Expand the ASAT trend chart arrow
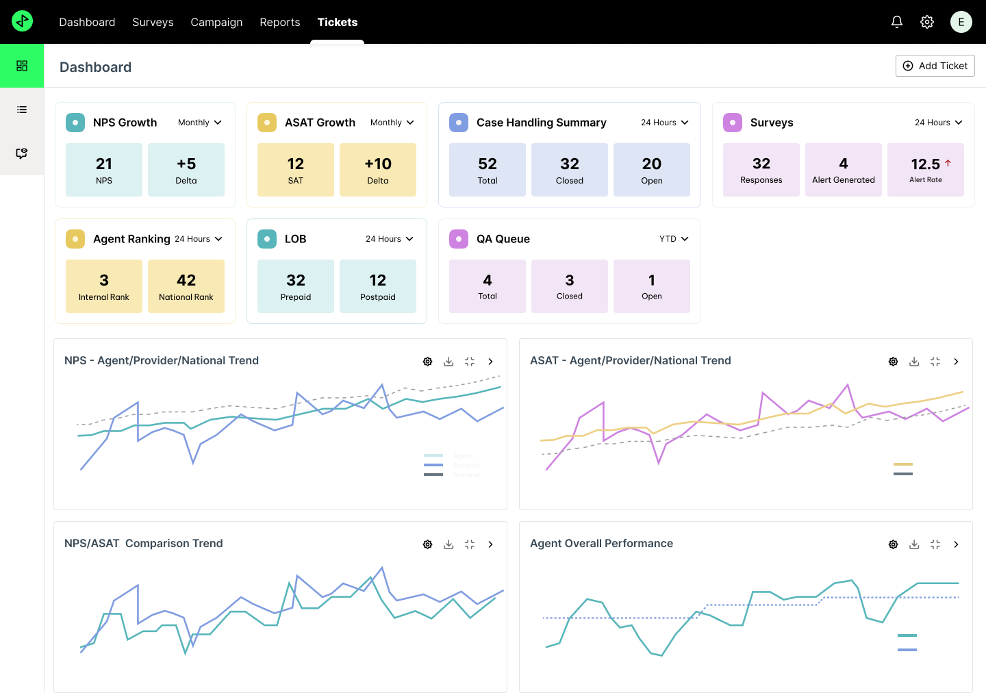 (x=956, y=362)
